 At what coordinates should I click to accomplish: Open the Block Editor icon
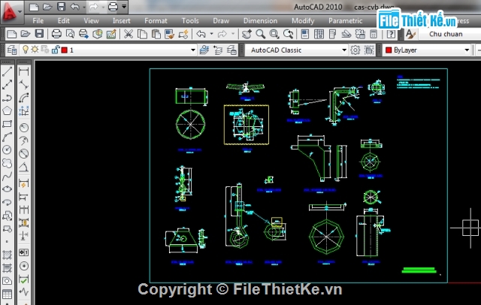coord(183,34)
